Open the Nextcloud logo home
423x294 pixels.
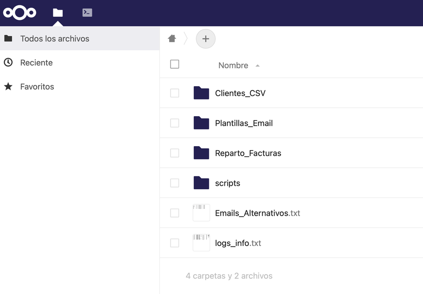point(20,13)
